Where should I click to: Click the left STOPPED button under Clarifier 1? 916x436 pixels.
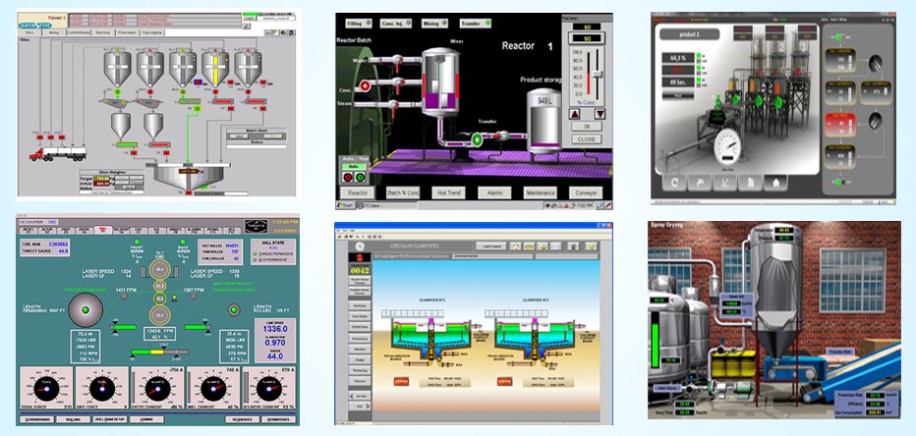400,381
